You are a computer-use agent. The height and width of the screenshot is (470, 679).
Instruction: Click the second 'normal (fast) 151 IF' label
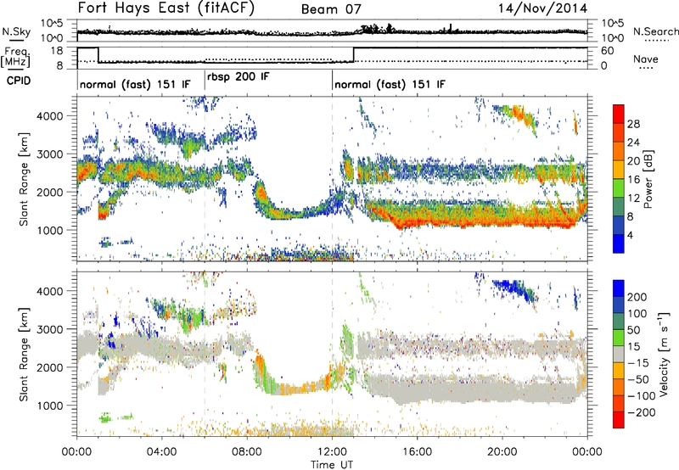click(390, 84)
